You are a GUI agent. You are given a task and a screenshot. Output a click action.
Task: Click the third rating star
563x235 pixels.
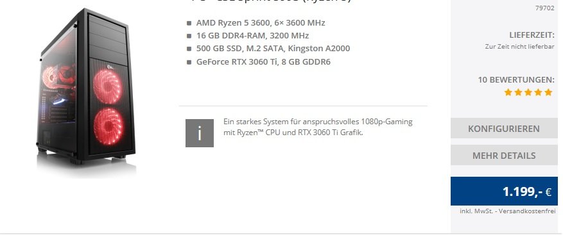(x=528, y=92)
